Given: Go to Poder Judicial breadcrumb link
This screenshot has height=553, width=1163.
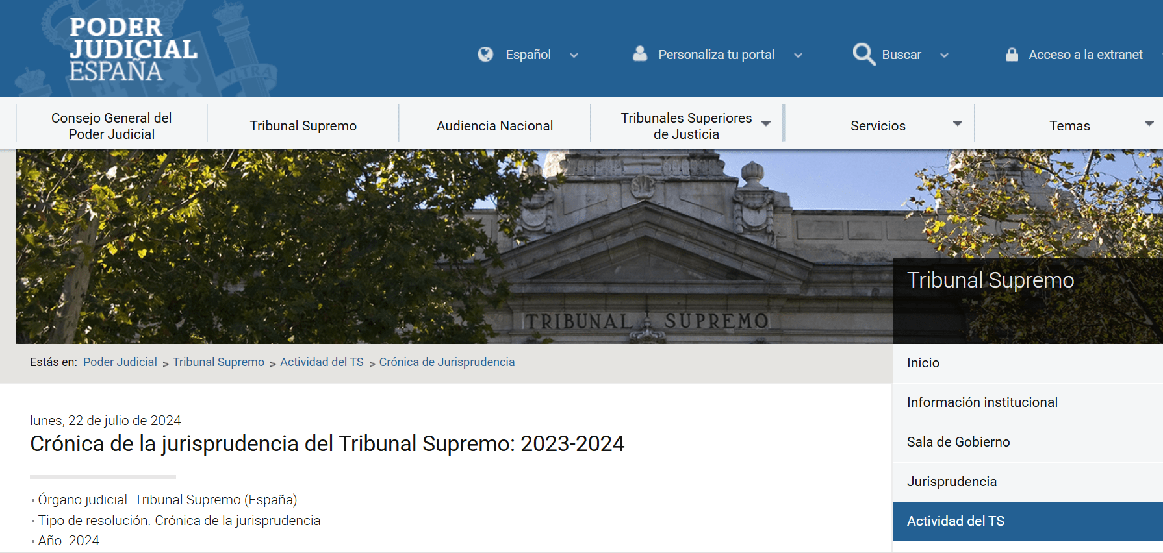Looking at the screenshot, I should pyautogui.click(x=120, y=362).
